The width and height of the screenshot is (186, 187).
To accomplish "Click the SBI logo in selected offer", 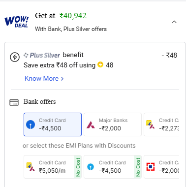I will click(x=31, y=125).
